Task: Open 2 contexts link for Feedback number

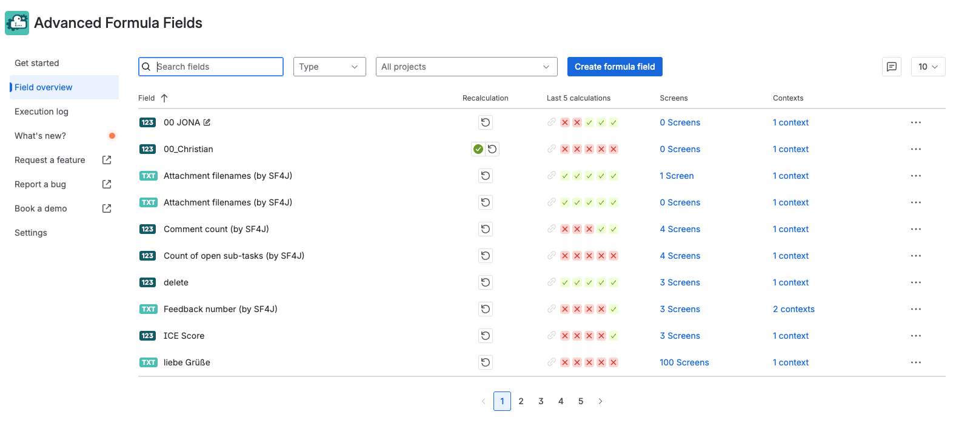Action: 793,309
